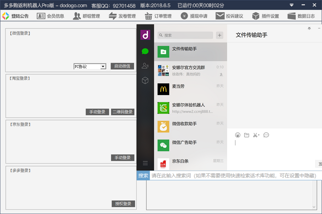Open the 京东白条 chat
This screenshot has width=322, height=214.
(190, 163)
